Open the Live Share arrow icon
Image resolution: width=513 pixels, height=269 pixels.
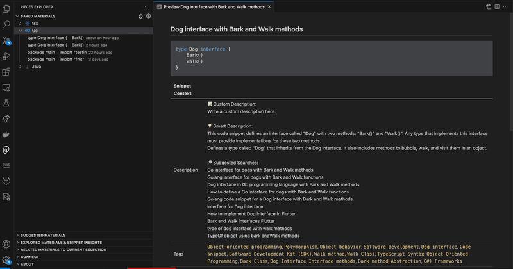pos(6,118)
